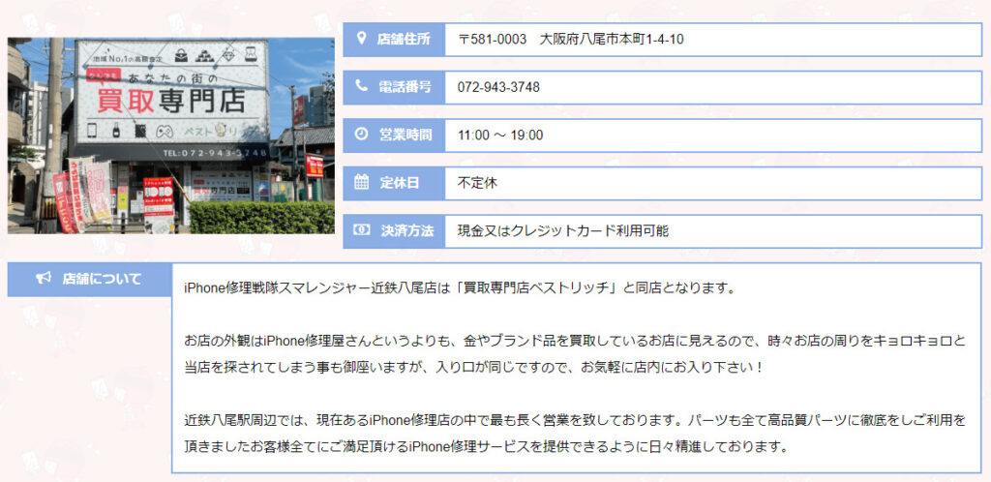Select the 営業時間 label
The image size is (991, 482).
tap(405, 136)
